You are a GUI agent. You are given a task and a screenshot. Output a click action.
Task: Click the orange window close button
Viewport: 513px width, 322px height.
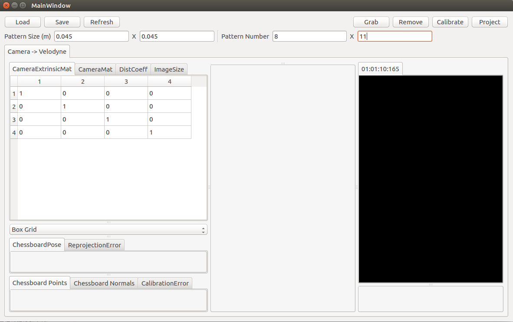click(x=5, y=5)
